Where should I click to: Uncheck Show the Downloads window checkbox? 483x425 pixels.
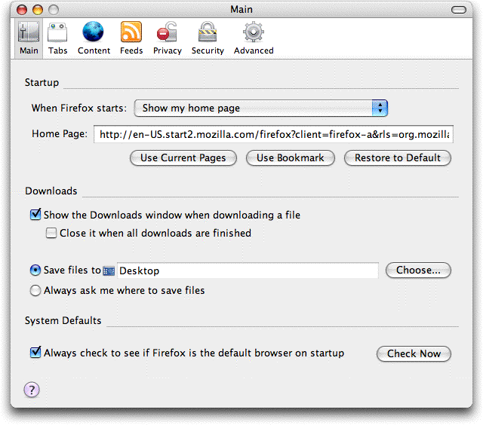pos(35,214)
